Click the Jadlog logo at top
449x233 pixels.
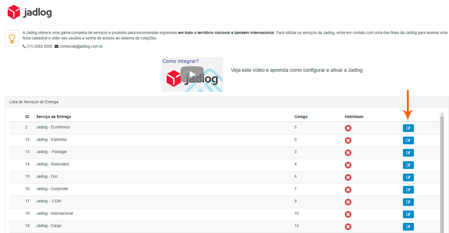tap(30, 12)
